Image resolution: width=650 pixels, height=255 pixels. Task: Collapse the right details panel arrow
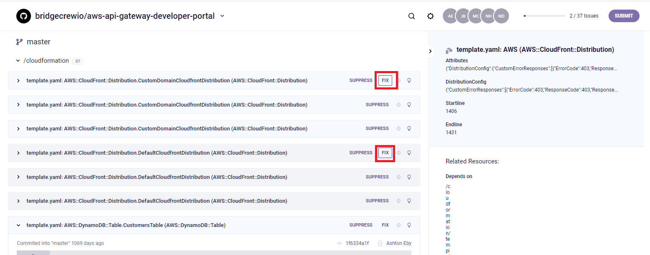(430, 51)
